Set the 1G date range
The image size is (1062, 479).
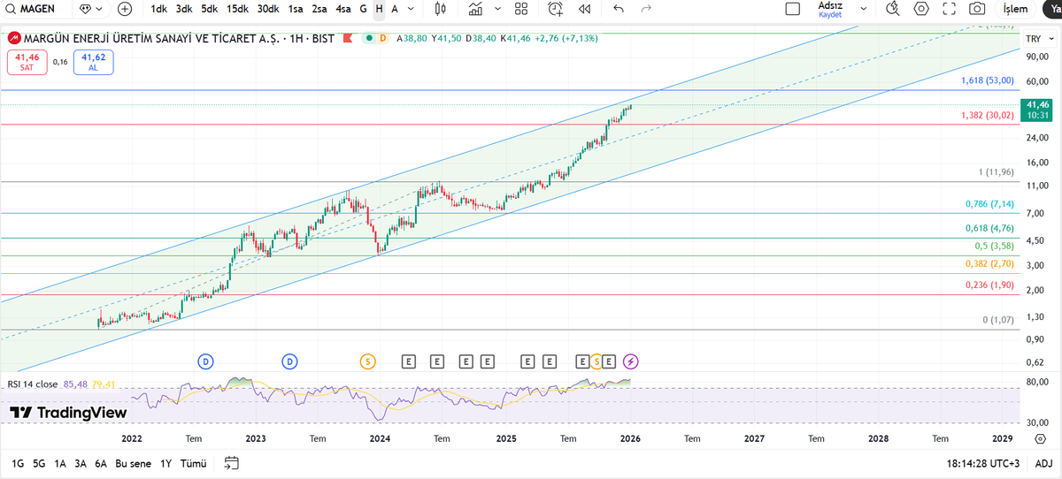coord(18,463)
